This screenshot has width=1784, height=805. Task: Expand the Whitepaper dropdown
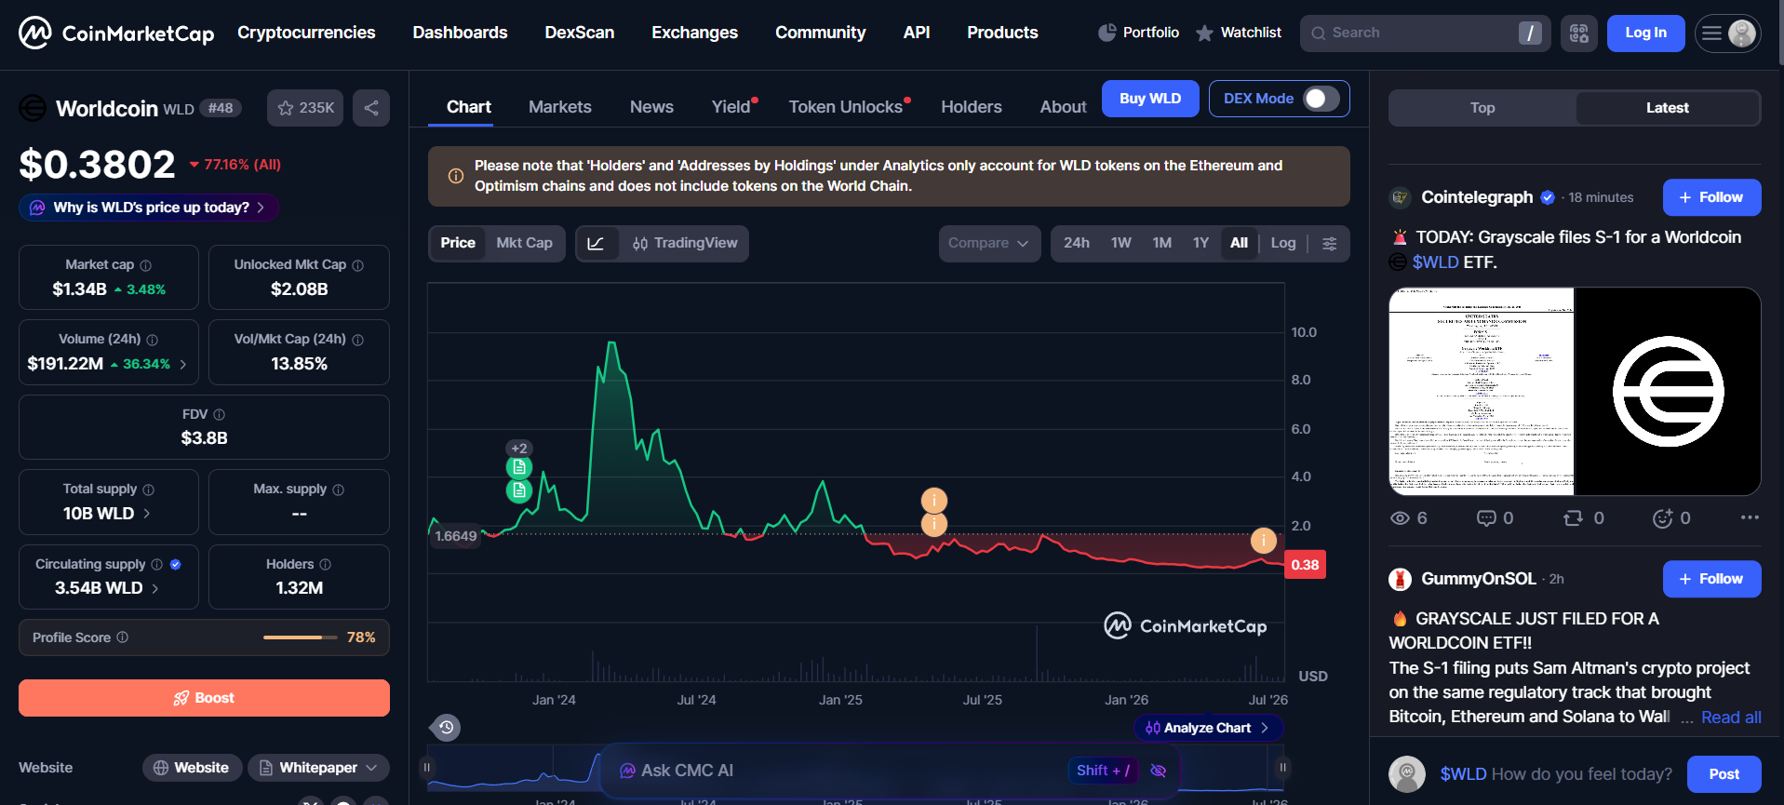(x=318, y=768)
